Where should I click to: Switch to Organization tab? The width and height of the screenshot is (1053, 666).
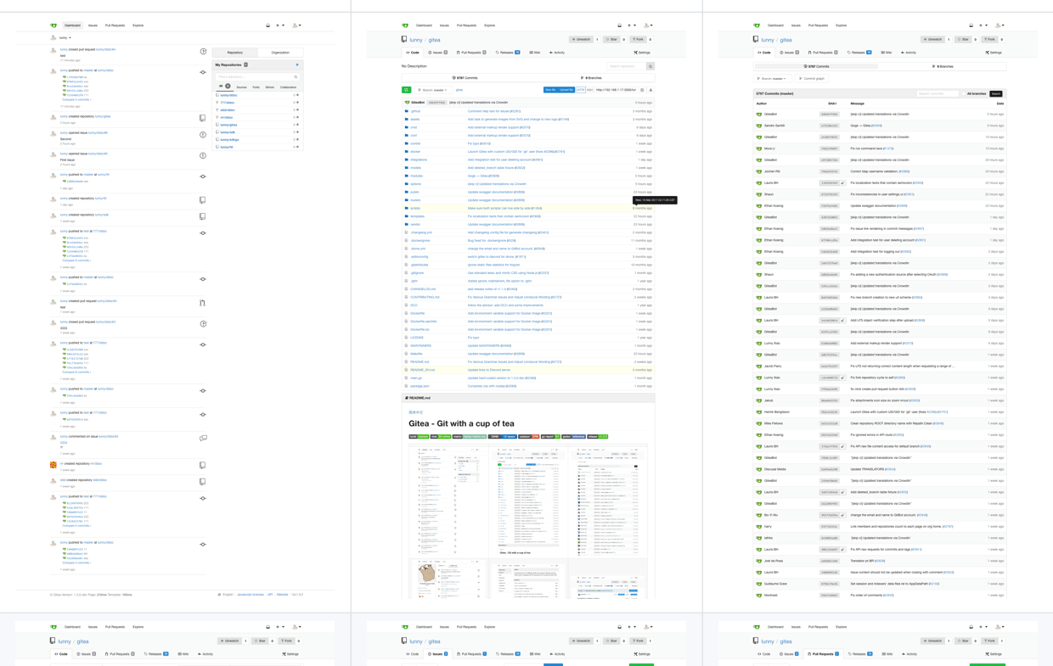[280, 53]
